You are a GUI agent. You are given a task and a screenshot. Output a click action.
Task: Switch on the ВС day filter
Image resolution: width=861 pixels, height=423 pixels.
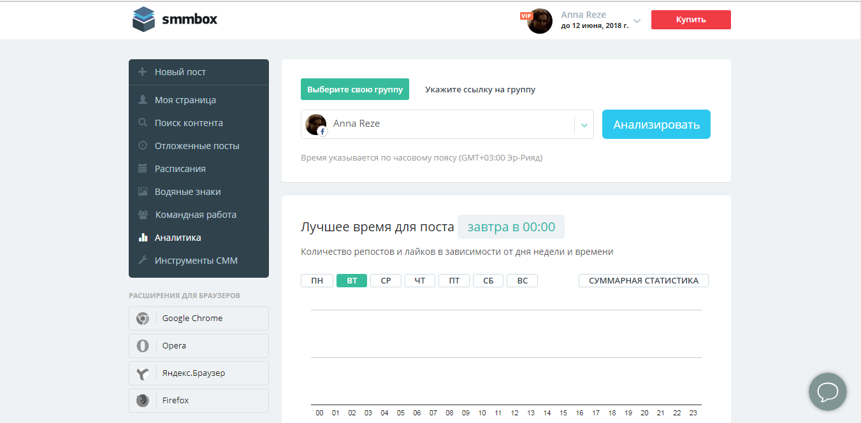click(522, 280)
